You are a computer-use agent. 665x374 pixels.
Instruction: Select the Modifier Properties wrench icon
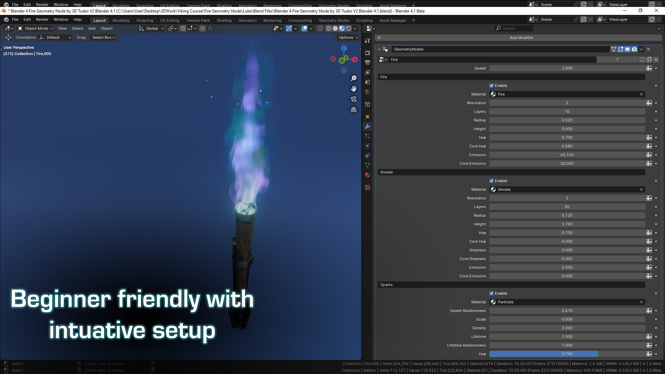tap(367, 126)
